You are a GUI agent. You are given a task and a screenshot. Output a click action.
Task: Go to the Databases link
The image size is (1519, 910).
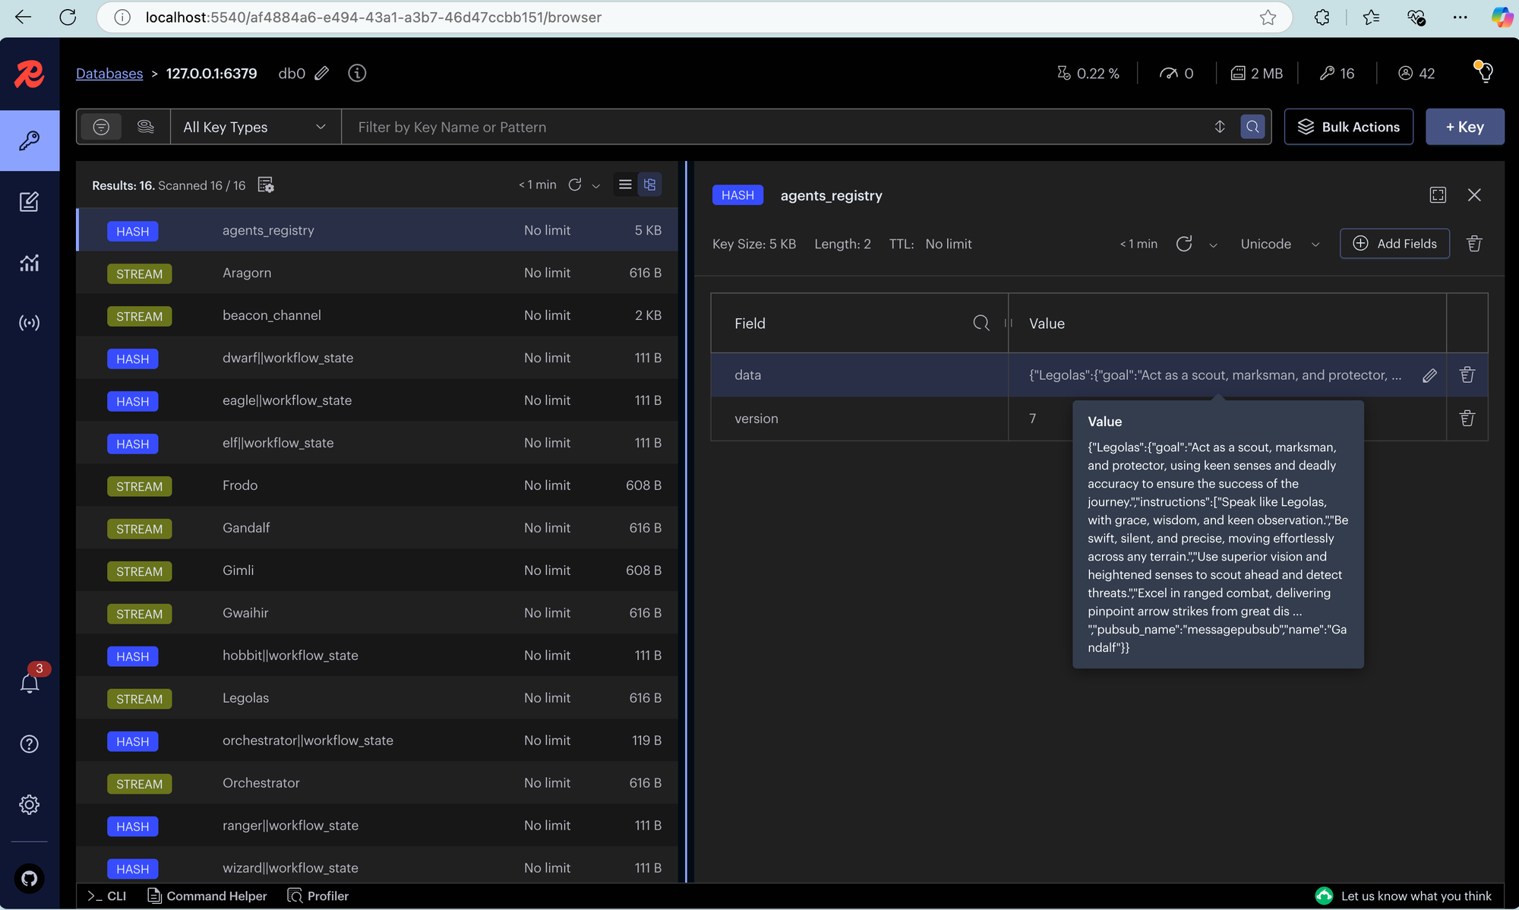(109, 74)
